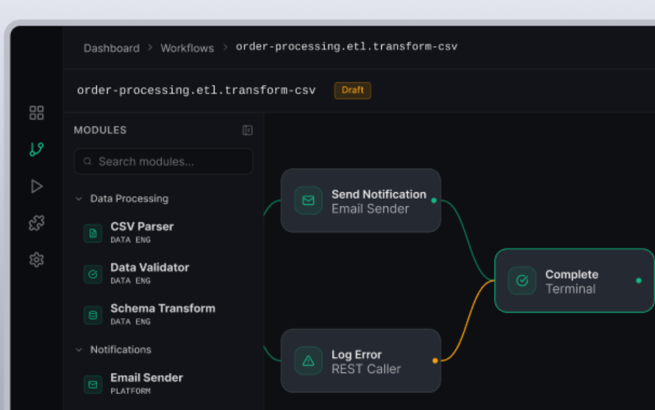Click the Email Sender envelope icon in modules
The height and width of the screenshot is (410, 655).
click(93, 384)
